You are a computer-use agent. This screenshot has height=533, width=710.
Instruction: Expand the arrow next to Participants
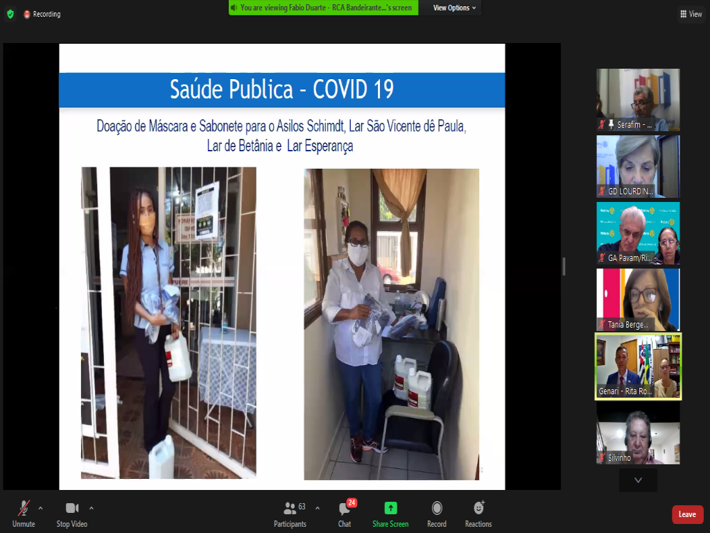tap(318, 508)
